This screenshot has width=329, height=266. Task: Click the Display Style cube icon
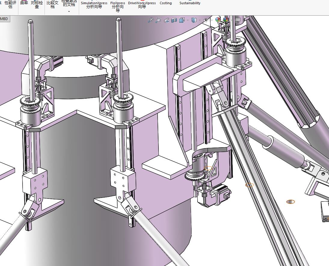[194, 20]
